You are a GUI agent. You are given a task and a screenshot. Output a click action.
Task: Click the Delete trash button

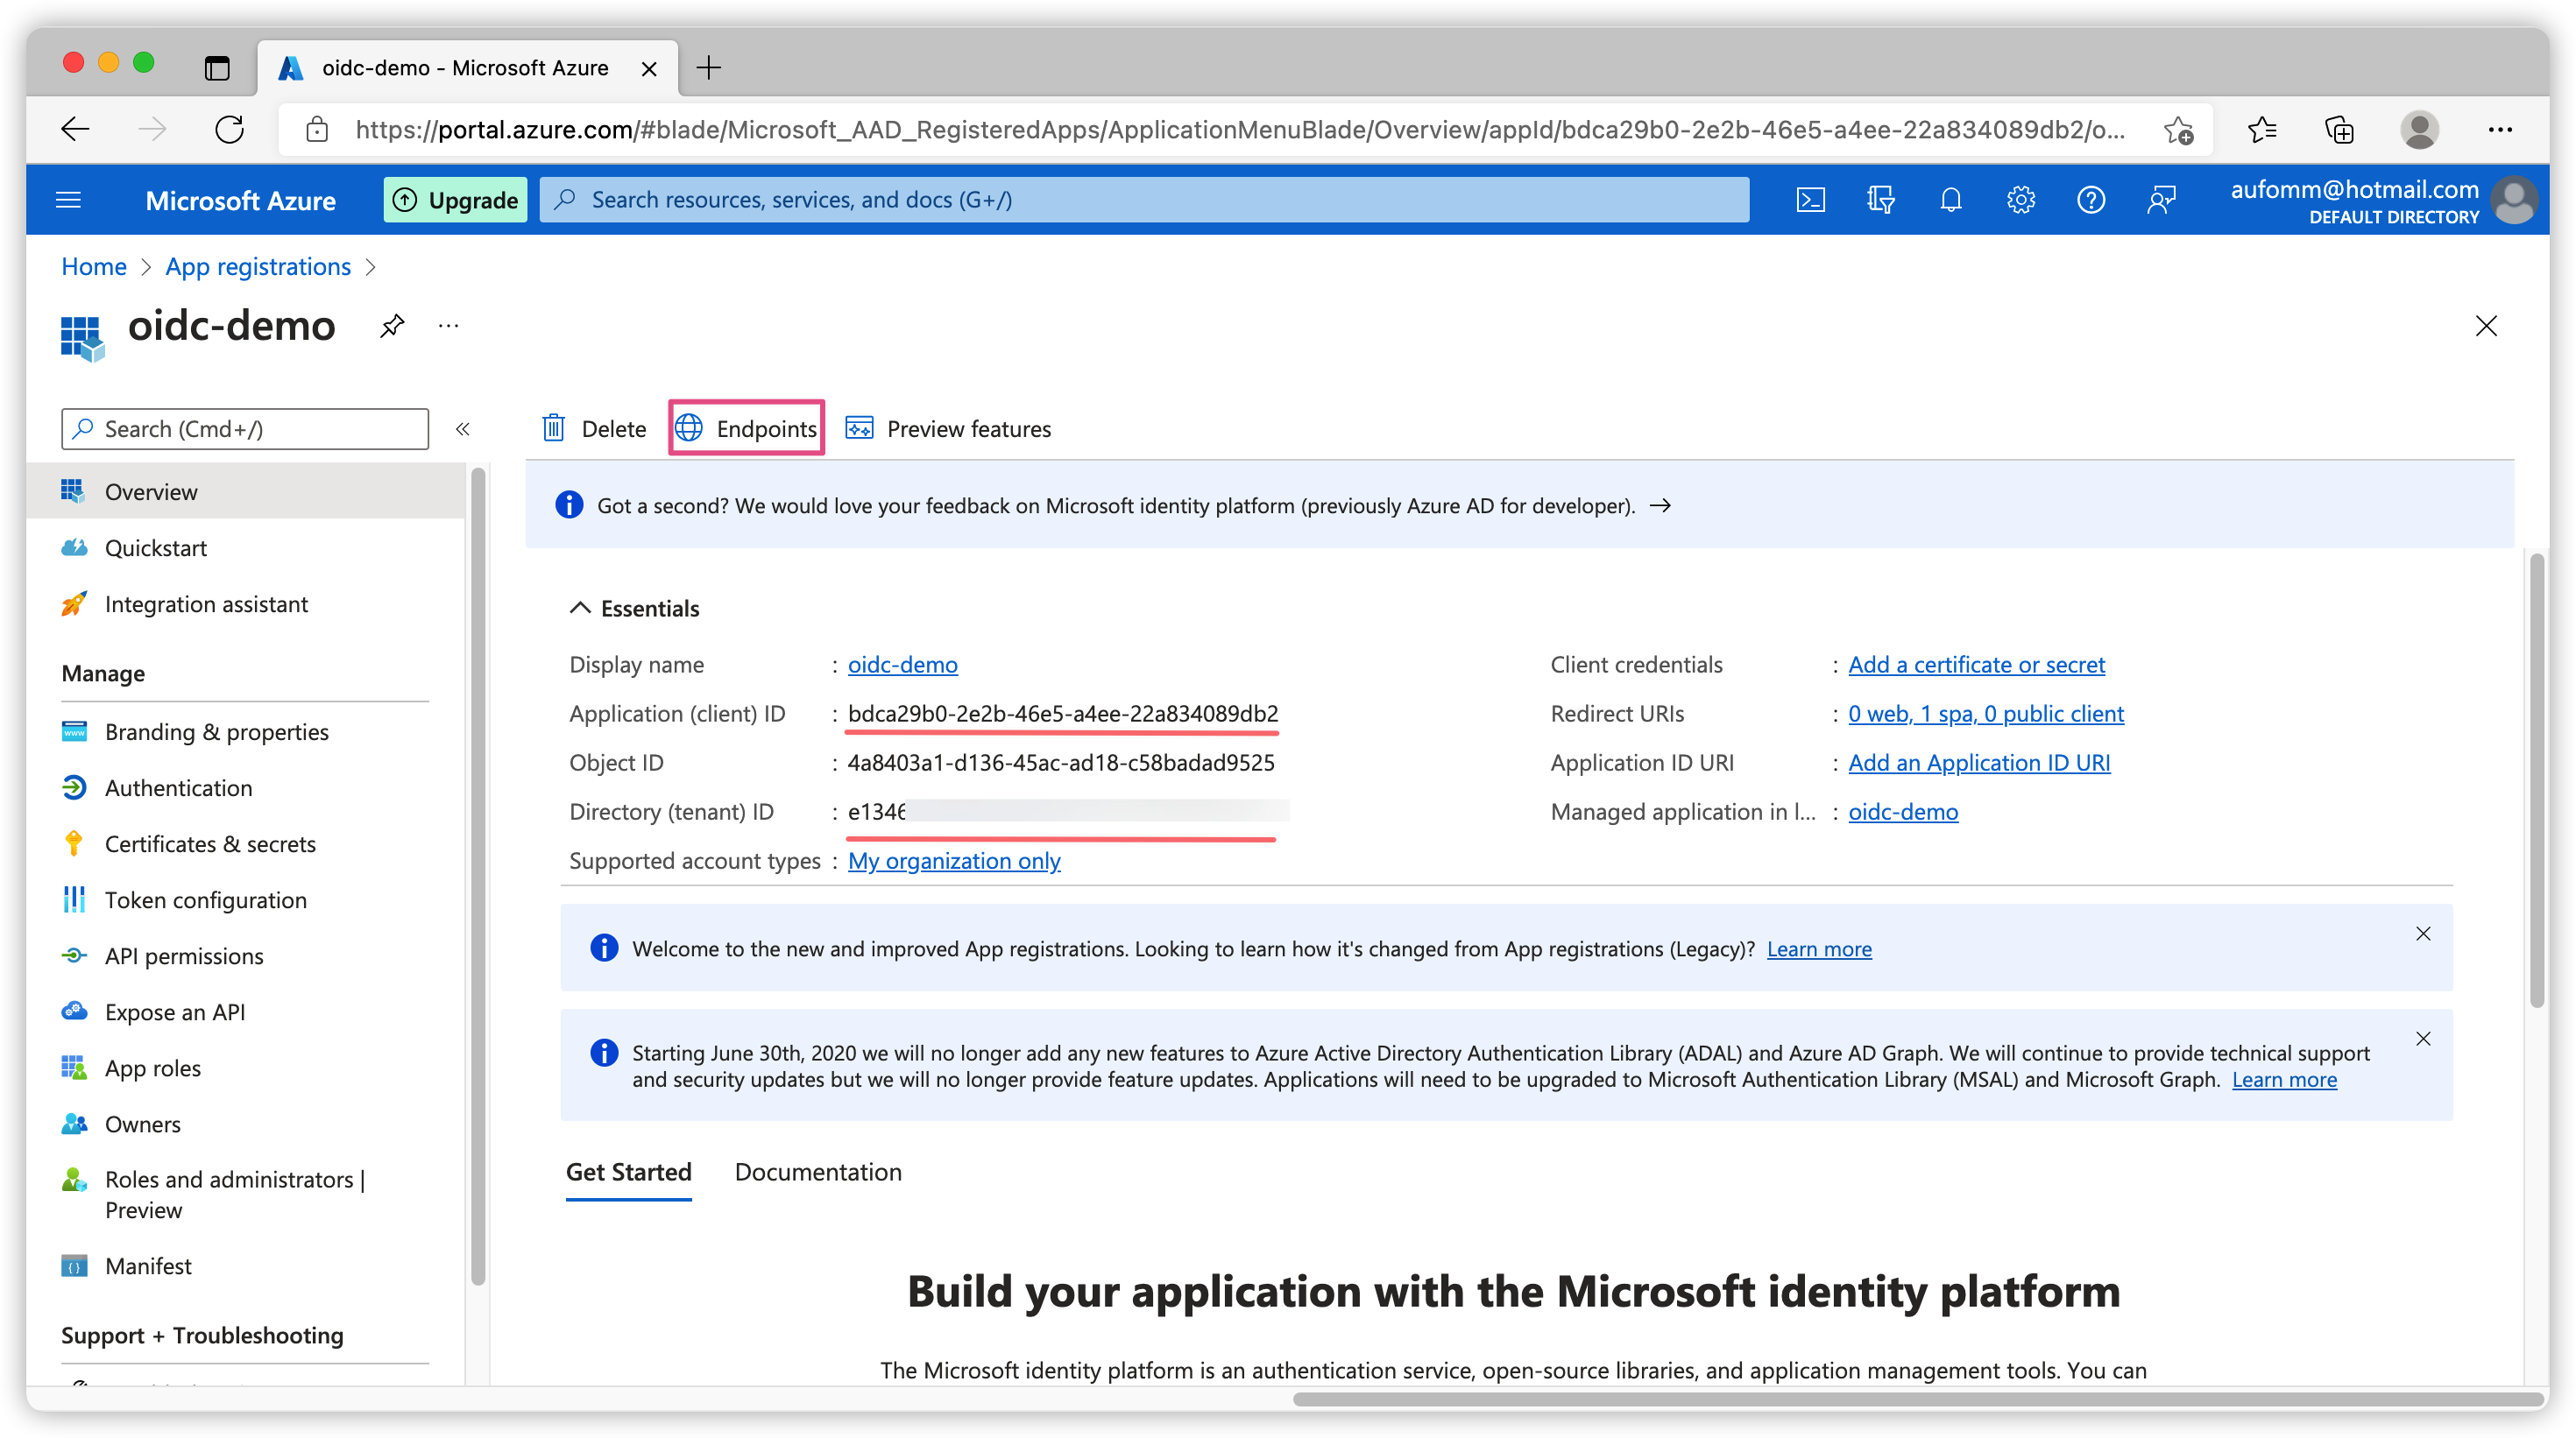pyautogui.click(x=594, y=429)
